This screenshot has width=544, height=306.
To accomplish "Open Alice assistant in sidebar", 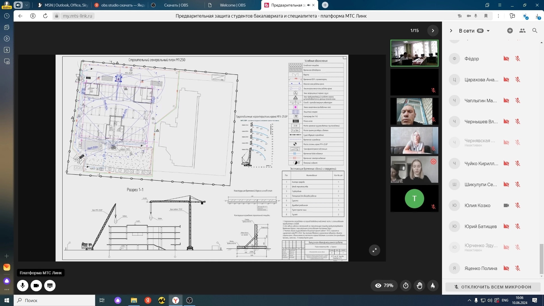I will [7, 281].
